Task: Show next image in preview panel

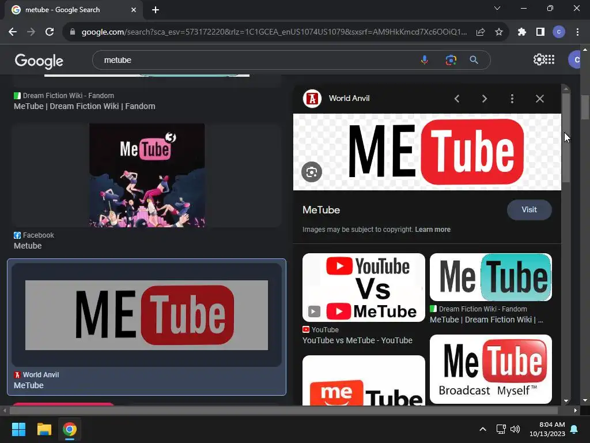Action: pyautogui.click(x=484, y=99)
